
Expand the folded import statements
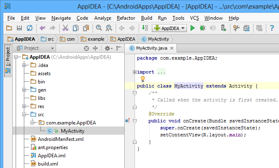135,72
